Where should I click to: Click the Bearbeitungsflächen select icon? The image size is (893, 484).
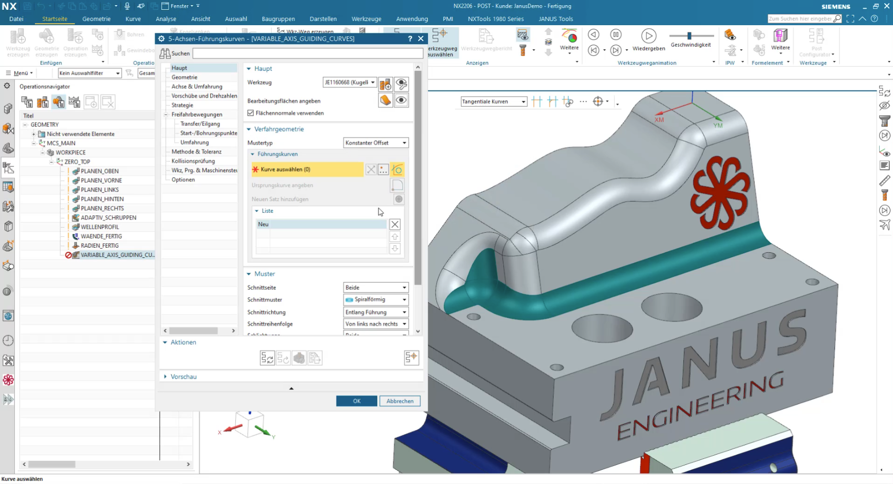(x=385, y=100)
